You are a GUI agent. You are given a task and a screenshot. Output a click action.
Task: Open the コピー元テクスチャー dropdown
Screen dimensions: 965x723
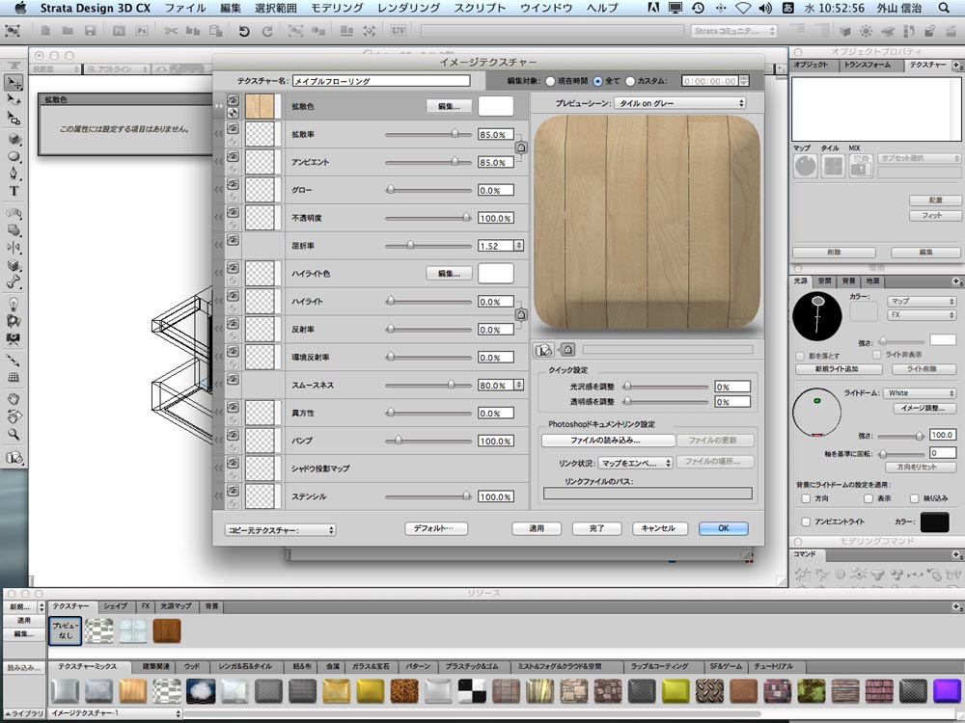280,530
